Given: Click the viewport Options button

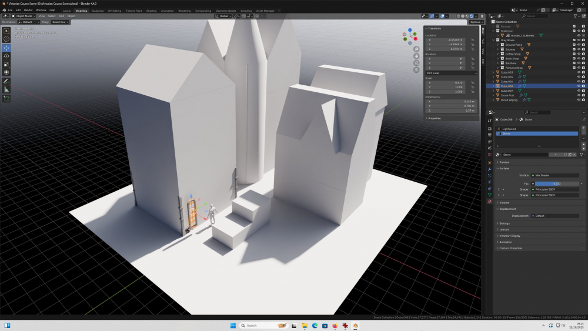Looking at the screenshot, I should click(475, 22).
